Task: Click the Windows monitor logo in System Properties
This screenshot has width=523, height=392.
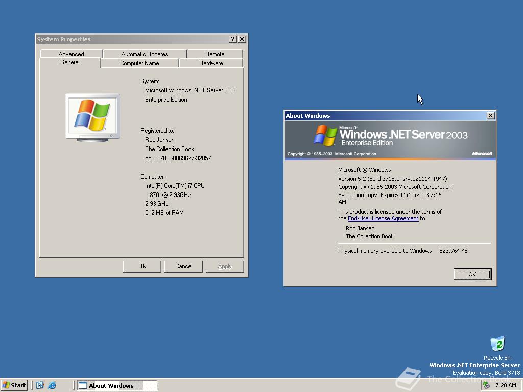Action: [92, 118]
